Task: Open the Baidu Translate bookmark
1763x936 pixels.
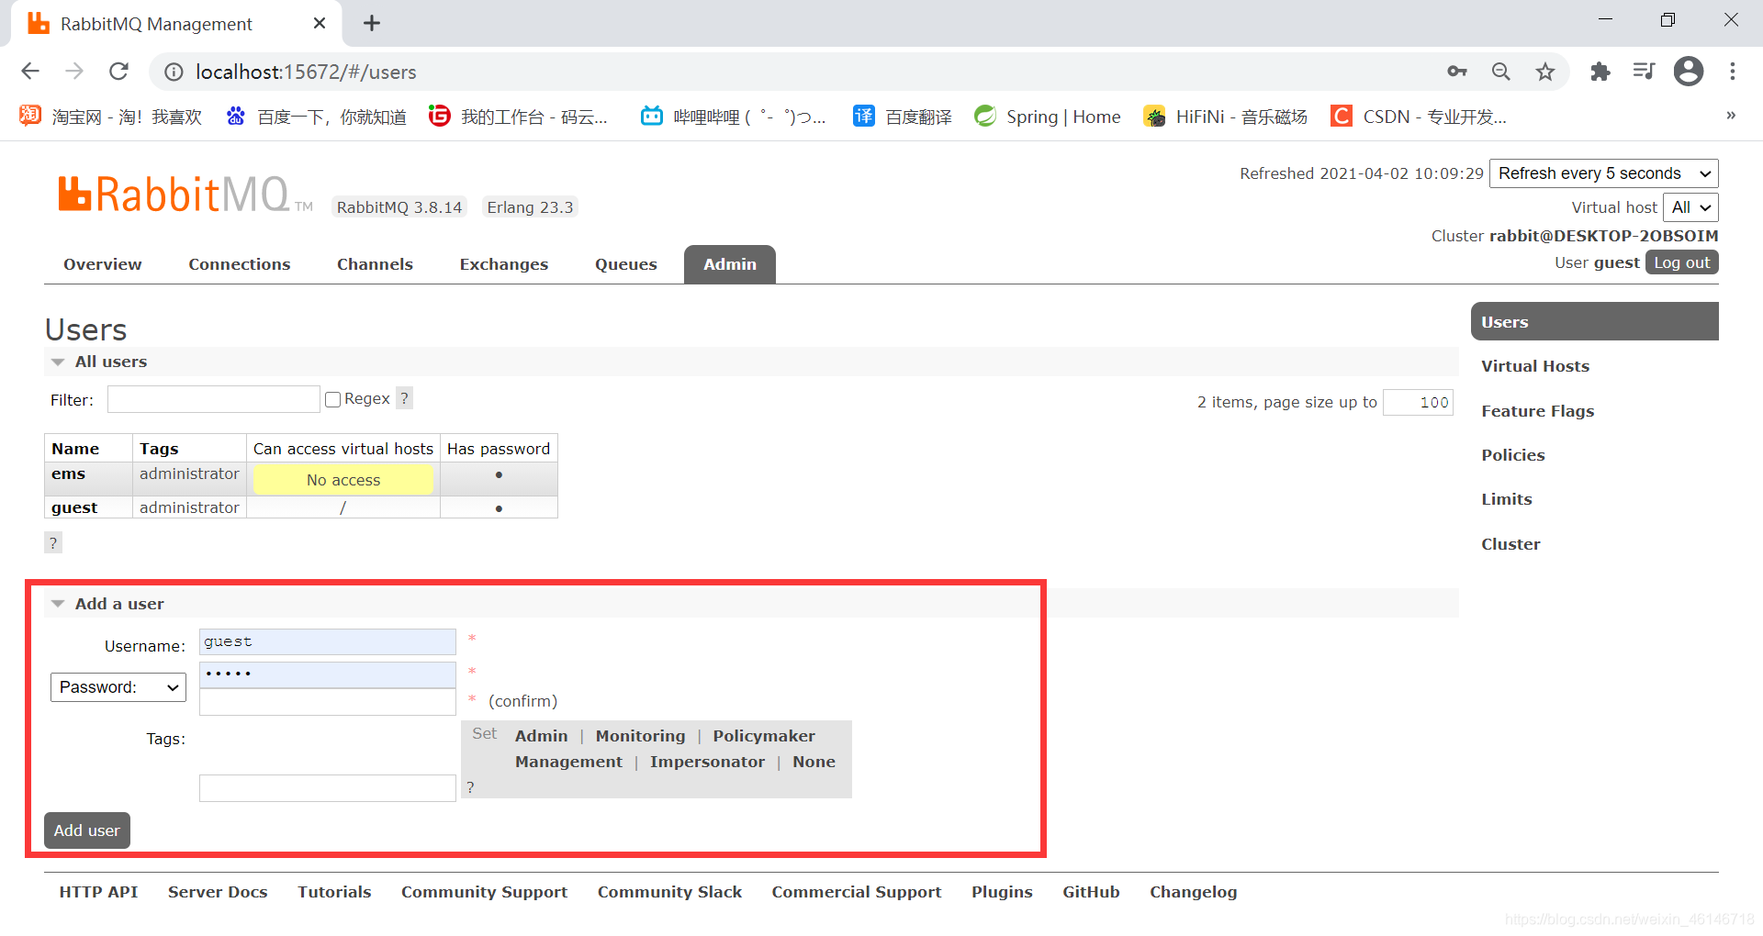Action: click(903, 117)
